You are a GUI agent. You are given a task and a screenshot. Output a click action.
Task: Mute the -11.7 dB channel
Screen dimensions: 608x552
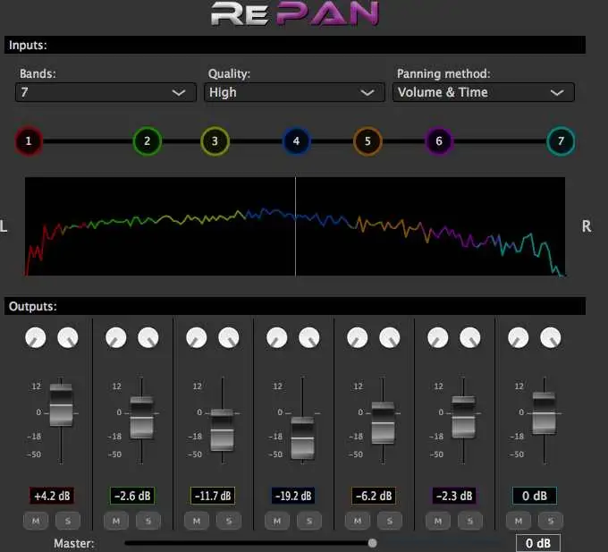197,521
